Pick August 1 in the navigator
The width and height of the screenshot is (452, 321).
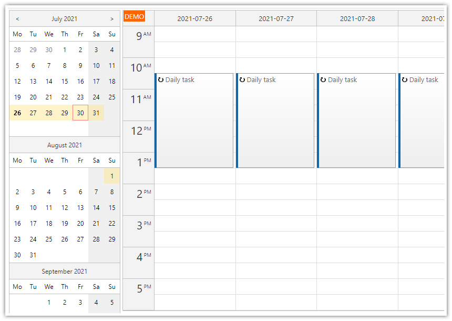tap(112, 176)
